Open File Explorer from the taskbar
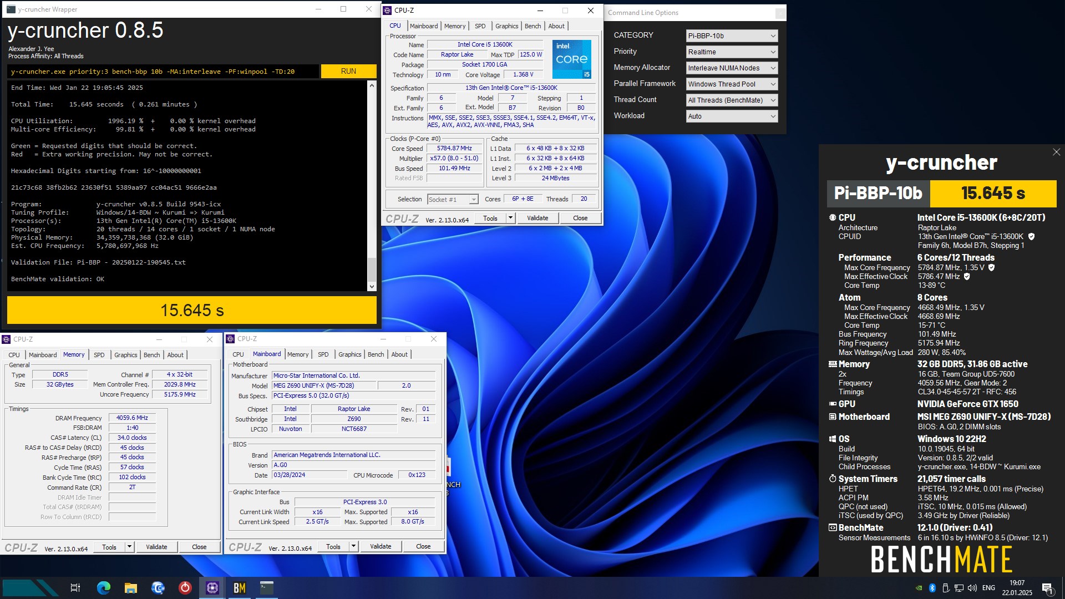 click(130, 588)
